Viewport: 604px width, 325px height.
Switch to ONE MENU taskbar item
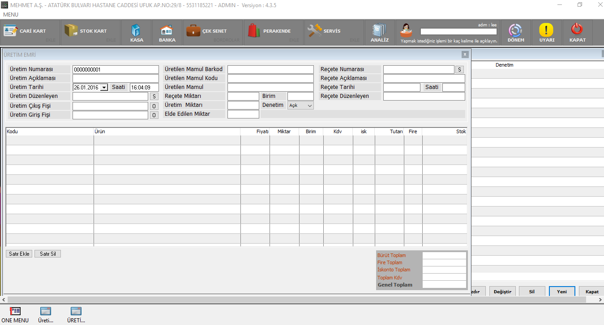(15, 314)
